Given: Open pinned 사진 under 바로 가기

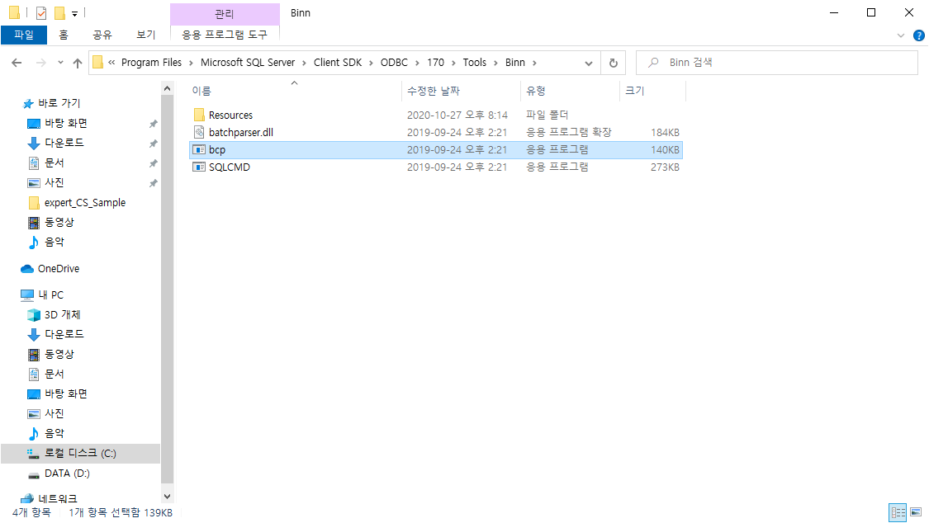Looking at the screenshot, I should pos(54,183).
